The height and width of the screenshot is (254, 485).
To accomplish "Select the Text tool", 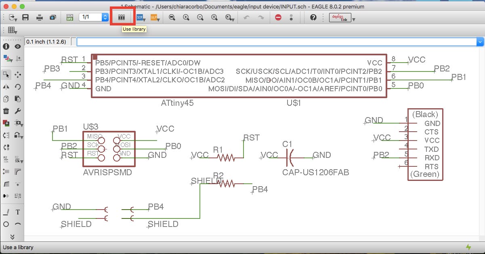I will coord(18,212).
